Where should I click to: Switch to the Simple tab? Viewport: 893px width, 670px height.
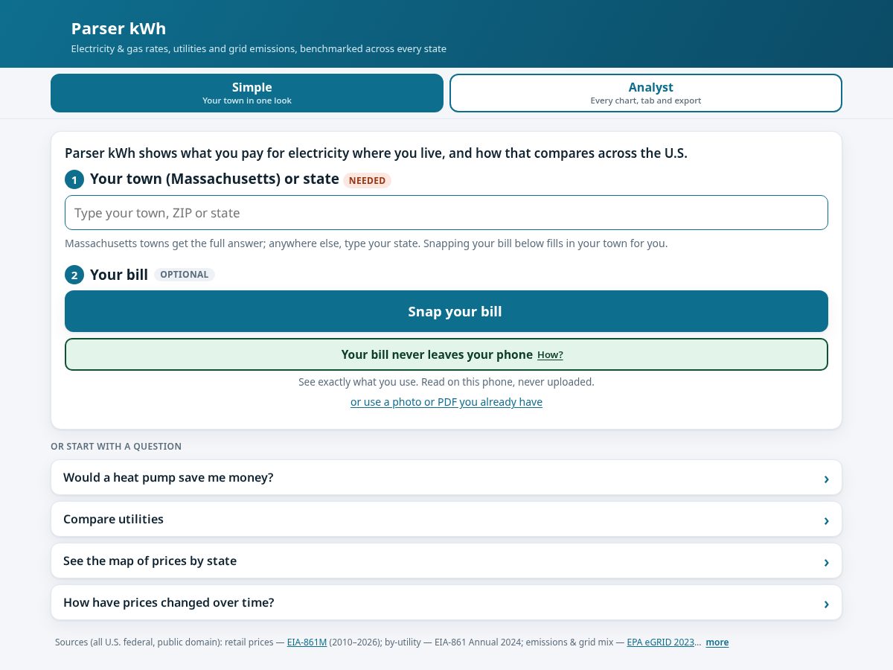point(247,93)
